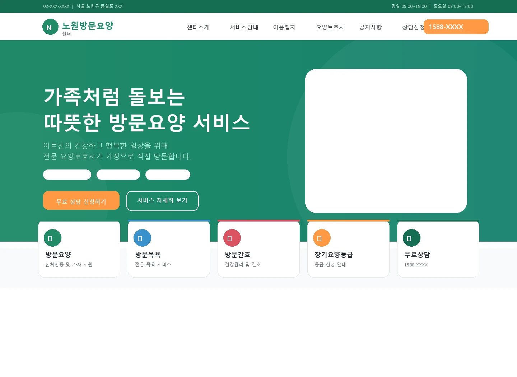Open the 방문간호 card title
The width and height of the screenshot is (517, 377).
[238, 255]
